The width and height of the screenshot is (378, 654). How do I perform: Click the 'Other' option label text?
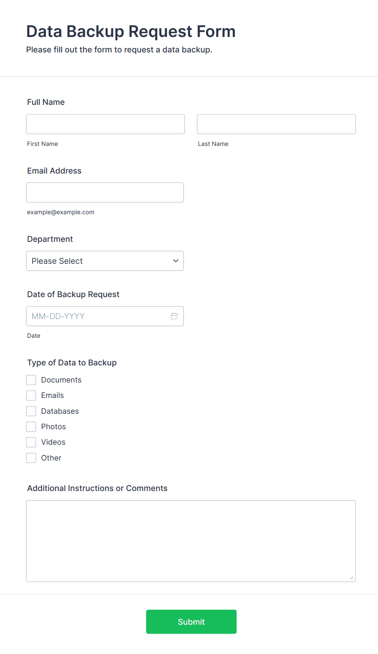click(51, 458)
